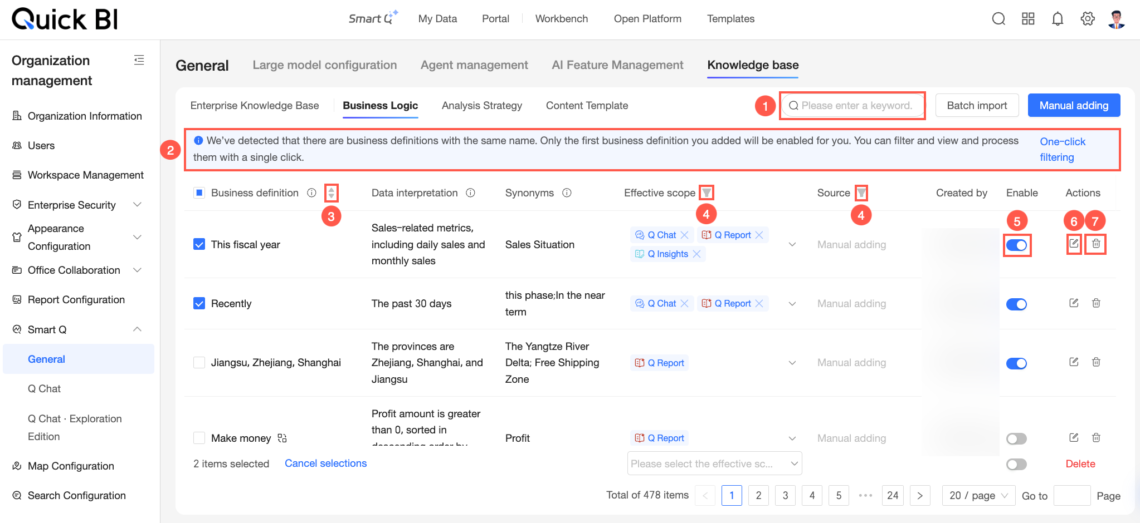Click the Manual adding button
This screenshot has height=523, width=1140.
(1074, 105)
